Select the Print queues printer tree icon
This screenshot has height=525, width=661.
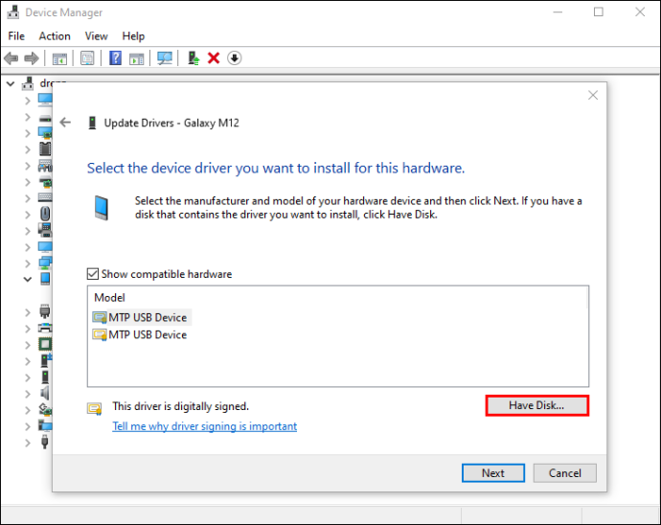click(45, 328)
